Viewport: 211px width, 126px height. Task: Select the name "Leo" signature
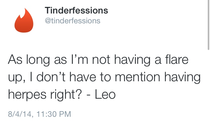[x=105, y=94]
